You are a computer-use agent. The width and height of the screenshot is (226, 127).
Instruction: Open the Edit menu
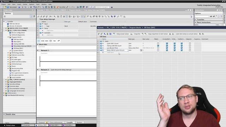point(9,4)
